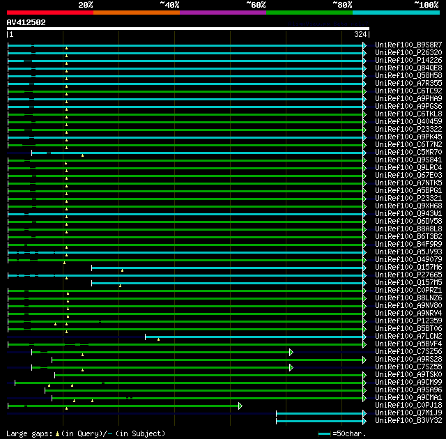Click the white query sequence bar
446x439 pixels.
[x=188, y=29]
